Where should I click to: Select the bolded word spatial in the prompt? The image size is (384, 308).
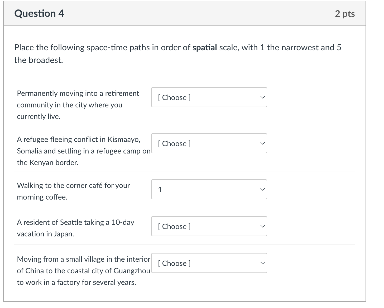click(x=204, y=47)
